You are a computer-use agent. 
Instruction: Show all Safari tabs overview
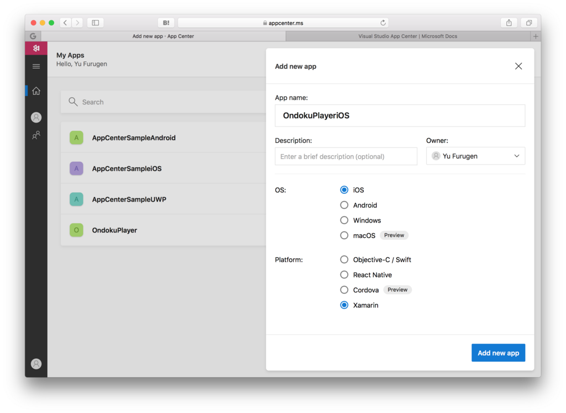529,23
